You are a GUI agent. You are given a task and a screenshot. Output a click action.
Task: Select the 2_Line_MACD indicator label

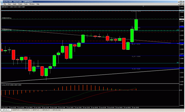click(x=12, y=85)
